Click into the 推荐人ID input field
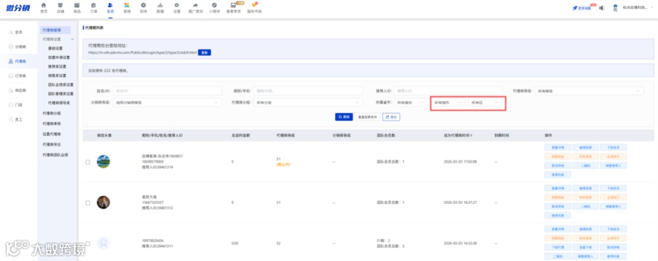The image size is (658, 261). (x=448, y=91)
